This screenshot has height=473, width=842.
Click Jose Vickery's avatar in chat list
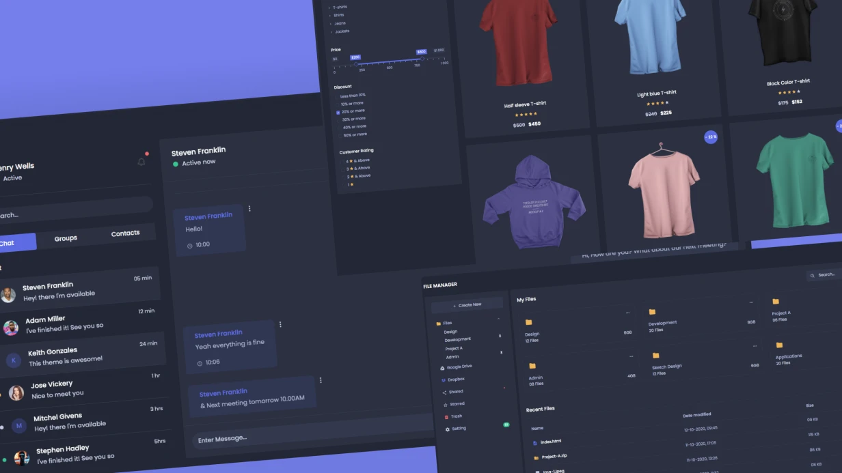click(16, 393)
